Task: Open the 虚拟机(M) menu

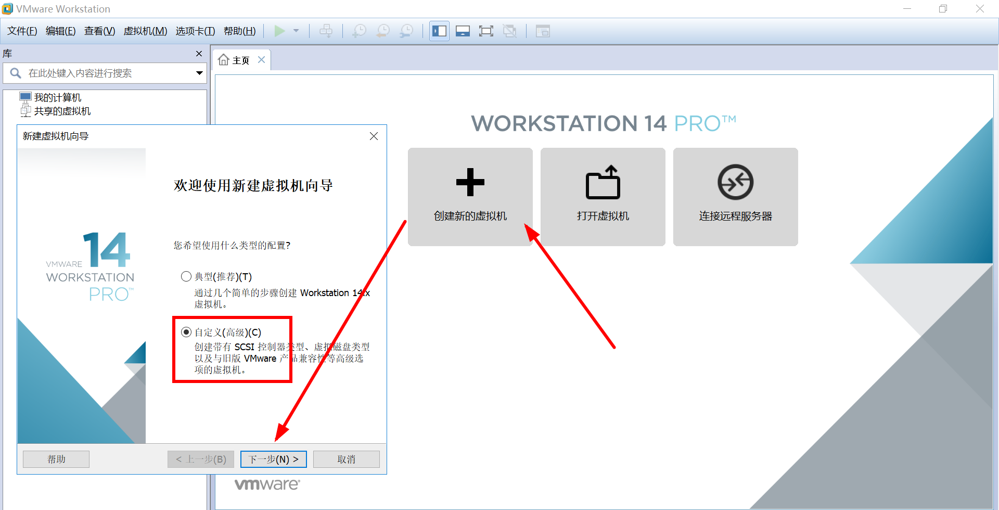Action: point(145,31)
